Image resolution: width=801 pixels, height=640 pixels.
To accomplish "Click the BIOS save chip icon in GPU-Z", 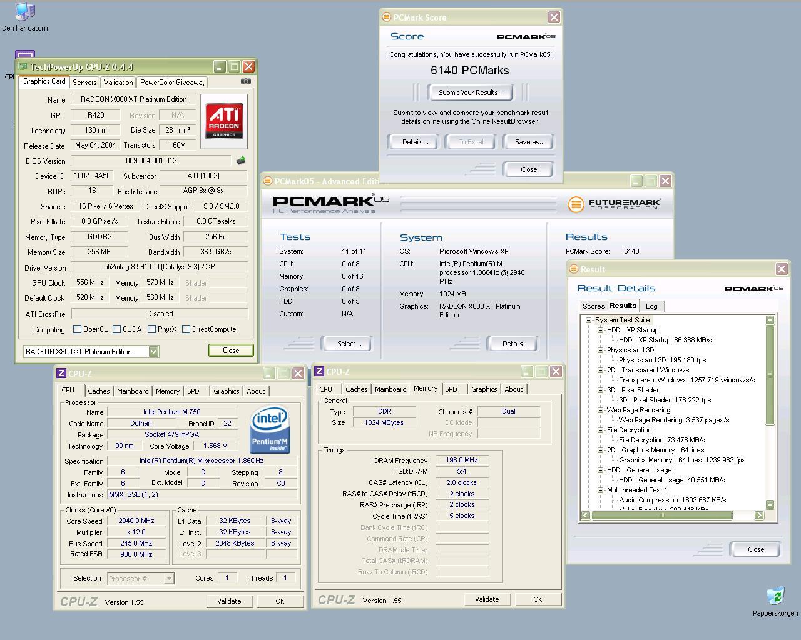I will (241, 161).
